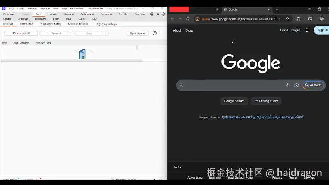
Task: Open Google apps grid icon
Action: click(308, 30)
